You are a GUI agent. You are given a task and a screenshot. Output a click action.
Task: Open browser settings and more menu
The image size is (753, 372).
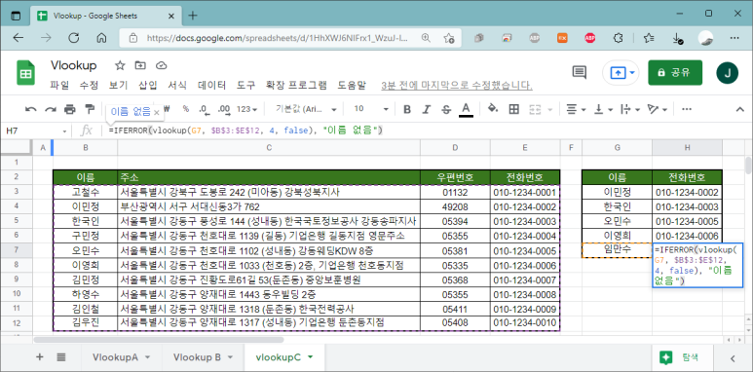[734, 38]
